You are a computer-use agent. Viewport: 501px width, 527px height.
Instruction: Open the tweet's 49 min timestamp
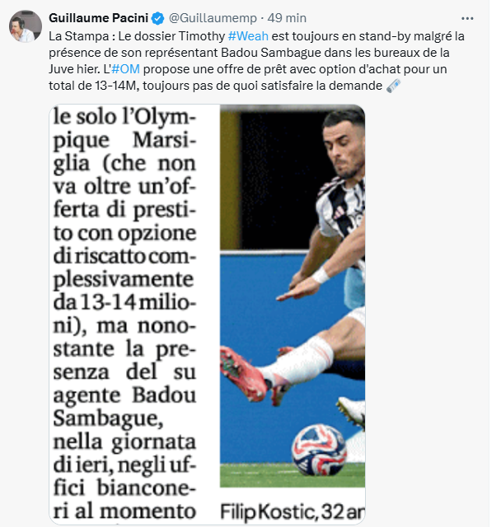287,18
